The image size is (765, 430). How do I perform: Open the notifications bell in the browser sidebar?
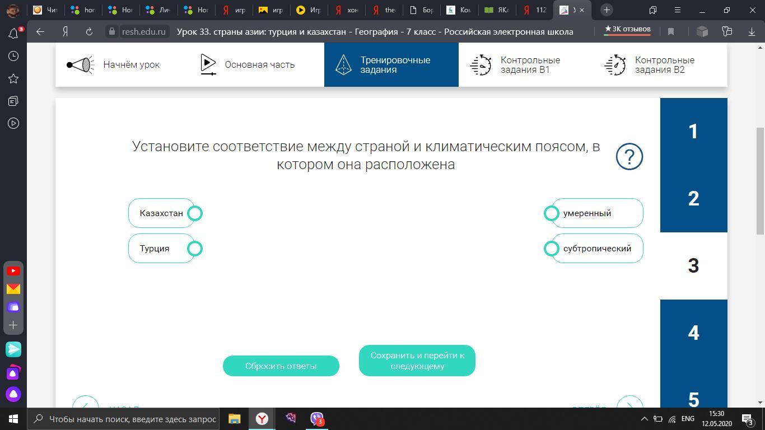[13, 34]
